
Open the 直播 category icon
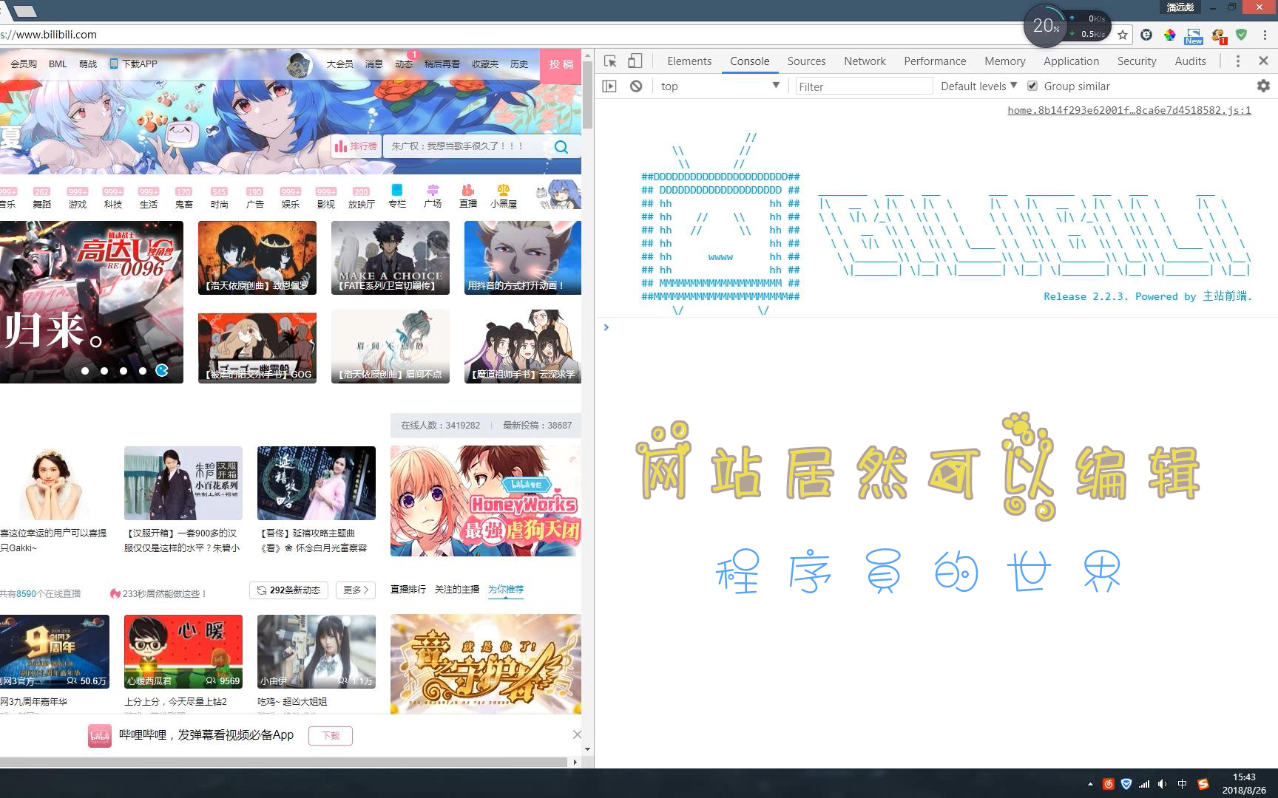[x=469, y=194]
